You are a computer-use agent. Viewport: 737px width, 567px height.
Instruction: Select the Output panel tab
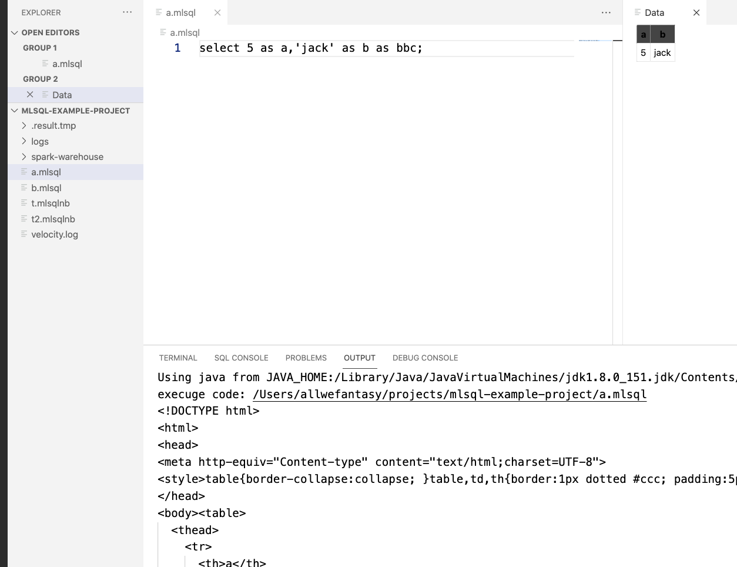(360, 358)
